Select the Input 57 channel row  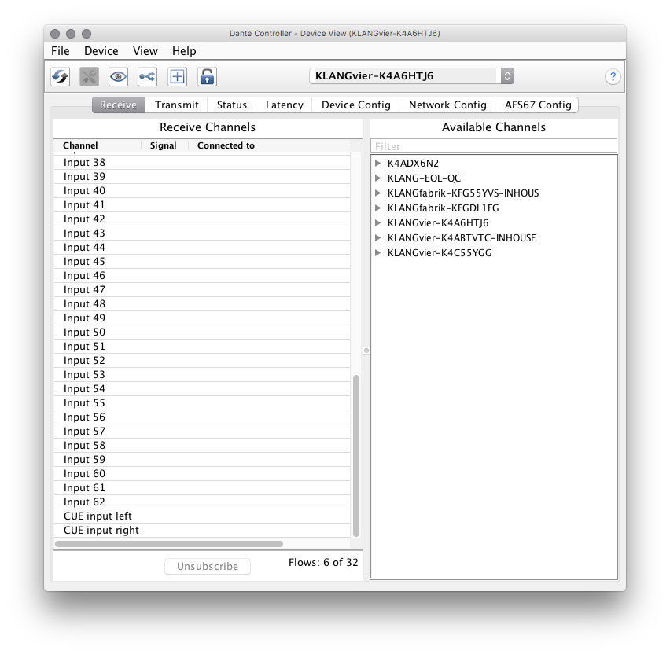(x=202, y=431)
